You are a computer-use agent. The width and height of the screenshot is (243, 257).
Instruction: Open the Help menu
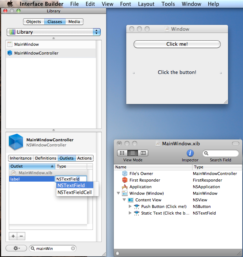[x=213, y=4]
